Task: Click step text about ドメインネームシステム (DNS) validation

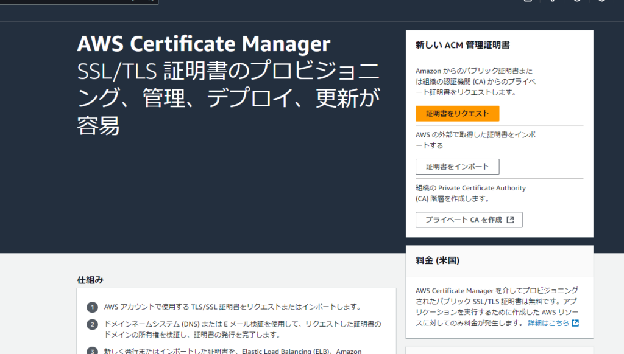Action: click(243, 330)
